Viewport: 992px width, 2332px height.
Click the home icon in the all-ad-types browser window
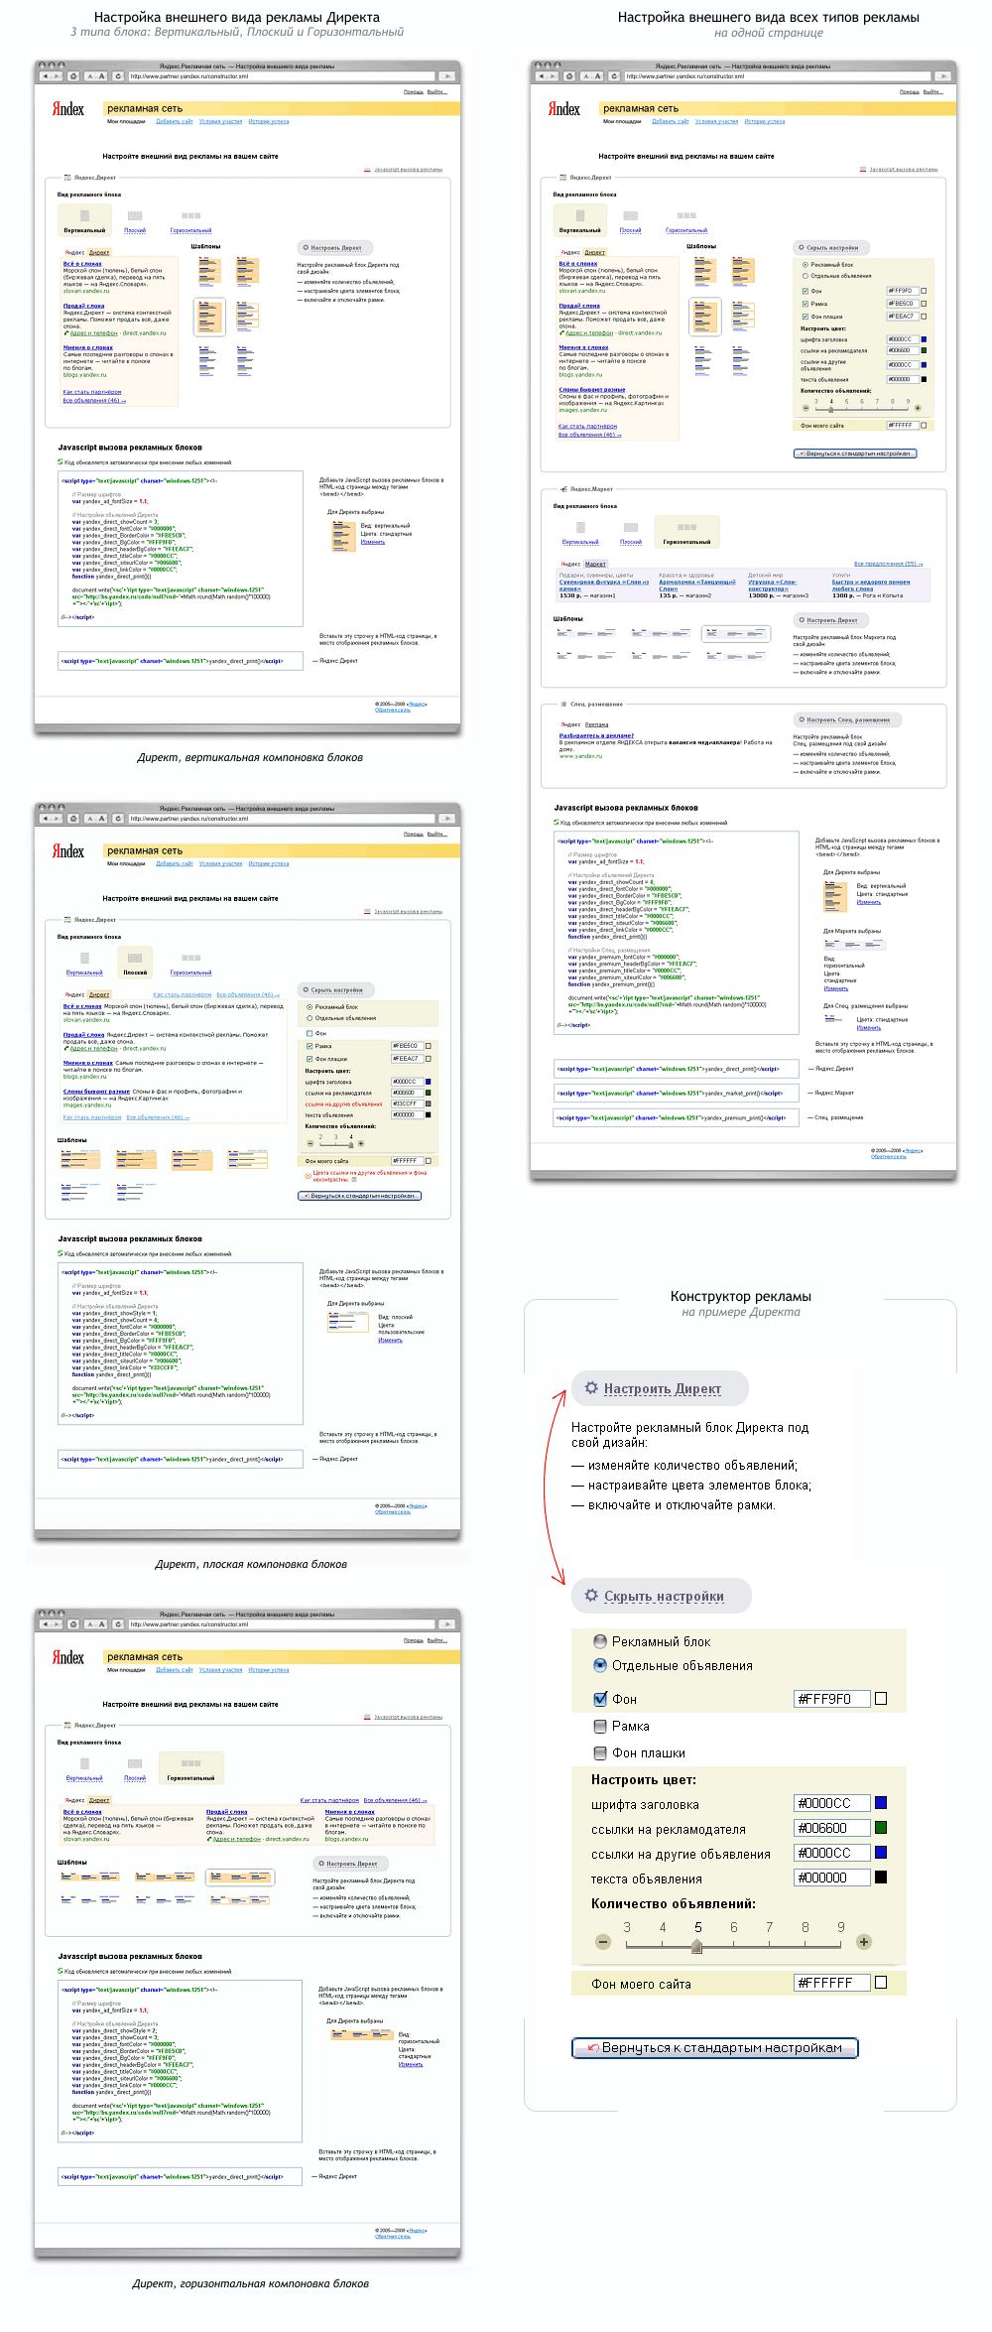[x=569, y=76]
